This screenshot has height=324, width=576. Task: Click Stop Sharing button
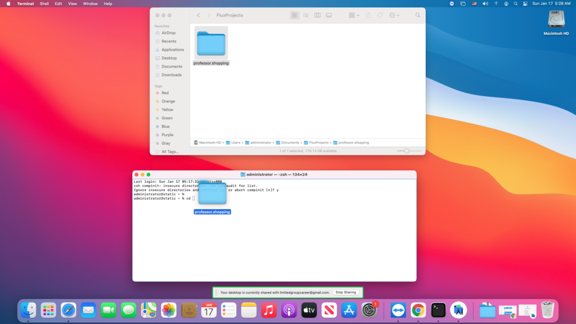click(x=346, y=292)
